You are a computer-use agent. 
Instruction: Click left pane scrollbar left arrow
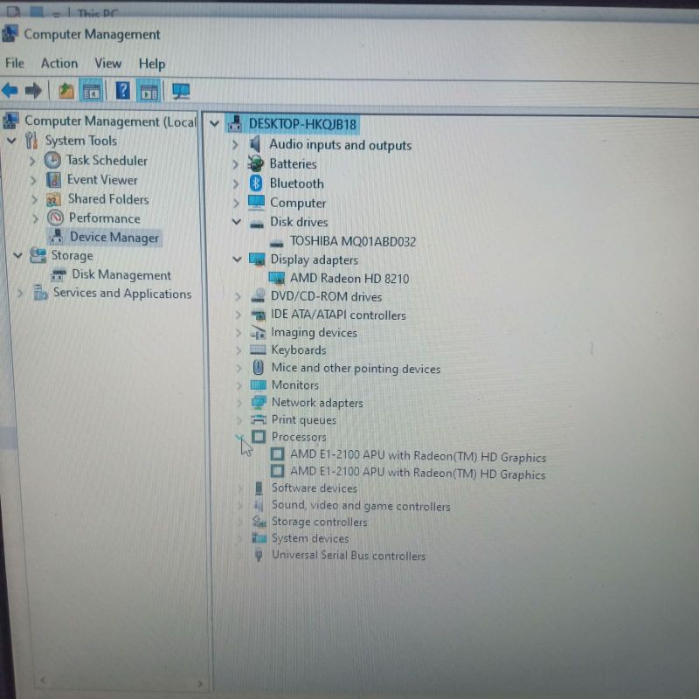coord(42,680)
